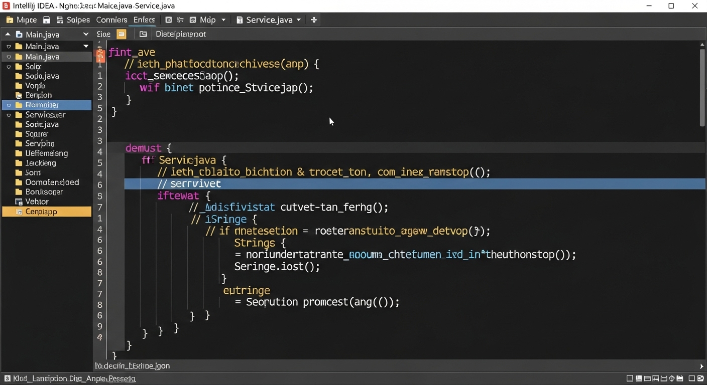The width and height of the screenshot is (707, 385).
Task: Open dropdown arrow on Main.java panel header
Action: pos(86,35)
